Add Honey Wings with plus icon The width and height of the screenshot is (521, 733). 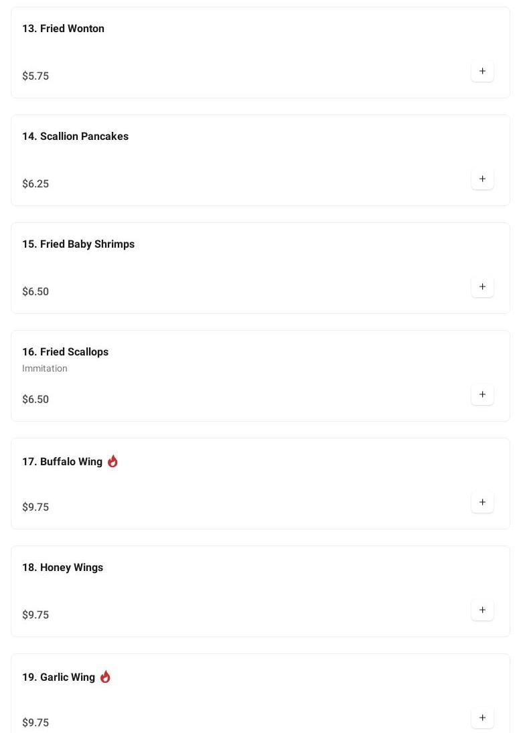pyautogui.click(x=482, y=610)
